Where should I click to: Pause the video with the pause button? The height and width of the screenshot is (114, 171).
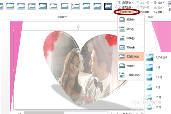19,113
